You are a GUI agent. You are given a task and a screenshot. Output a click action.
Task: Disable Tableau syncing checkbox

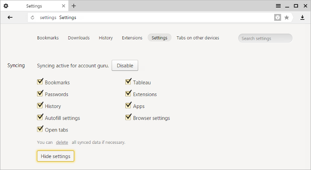(128, 81)
